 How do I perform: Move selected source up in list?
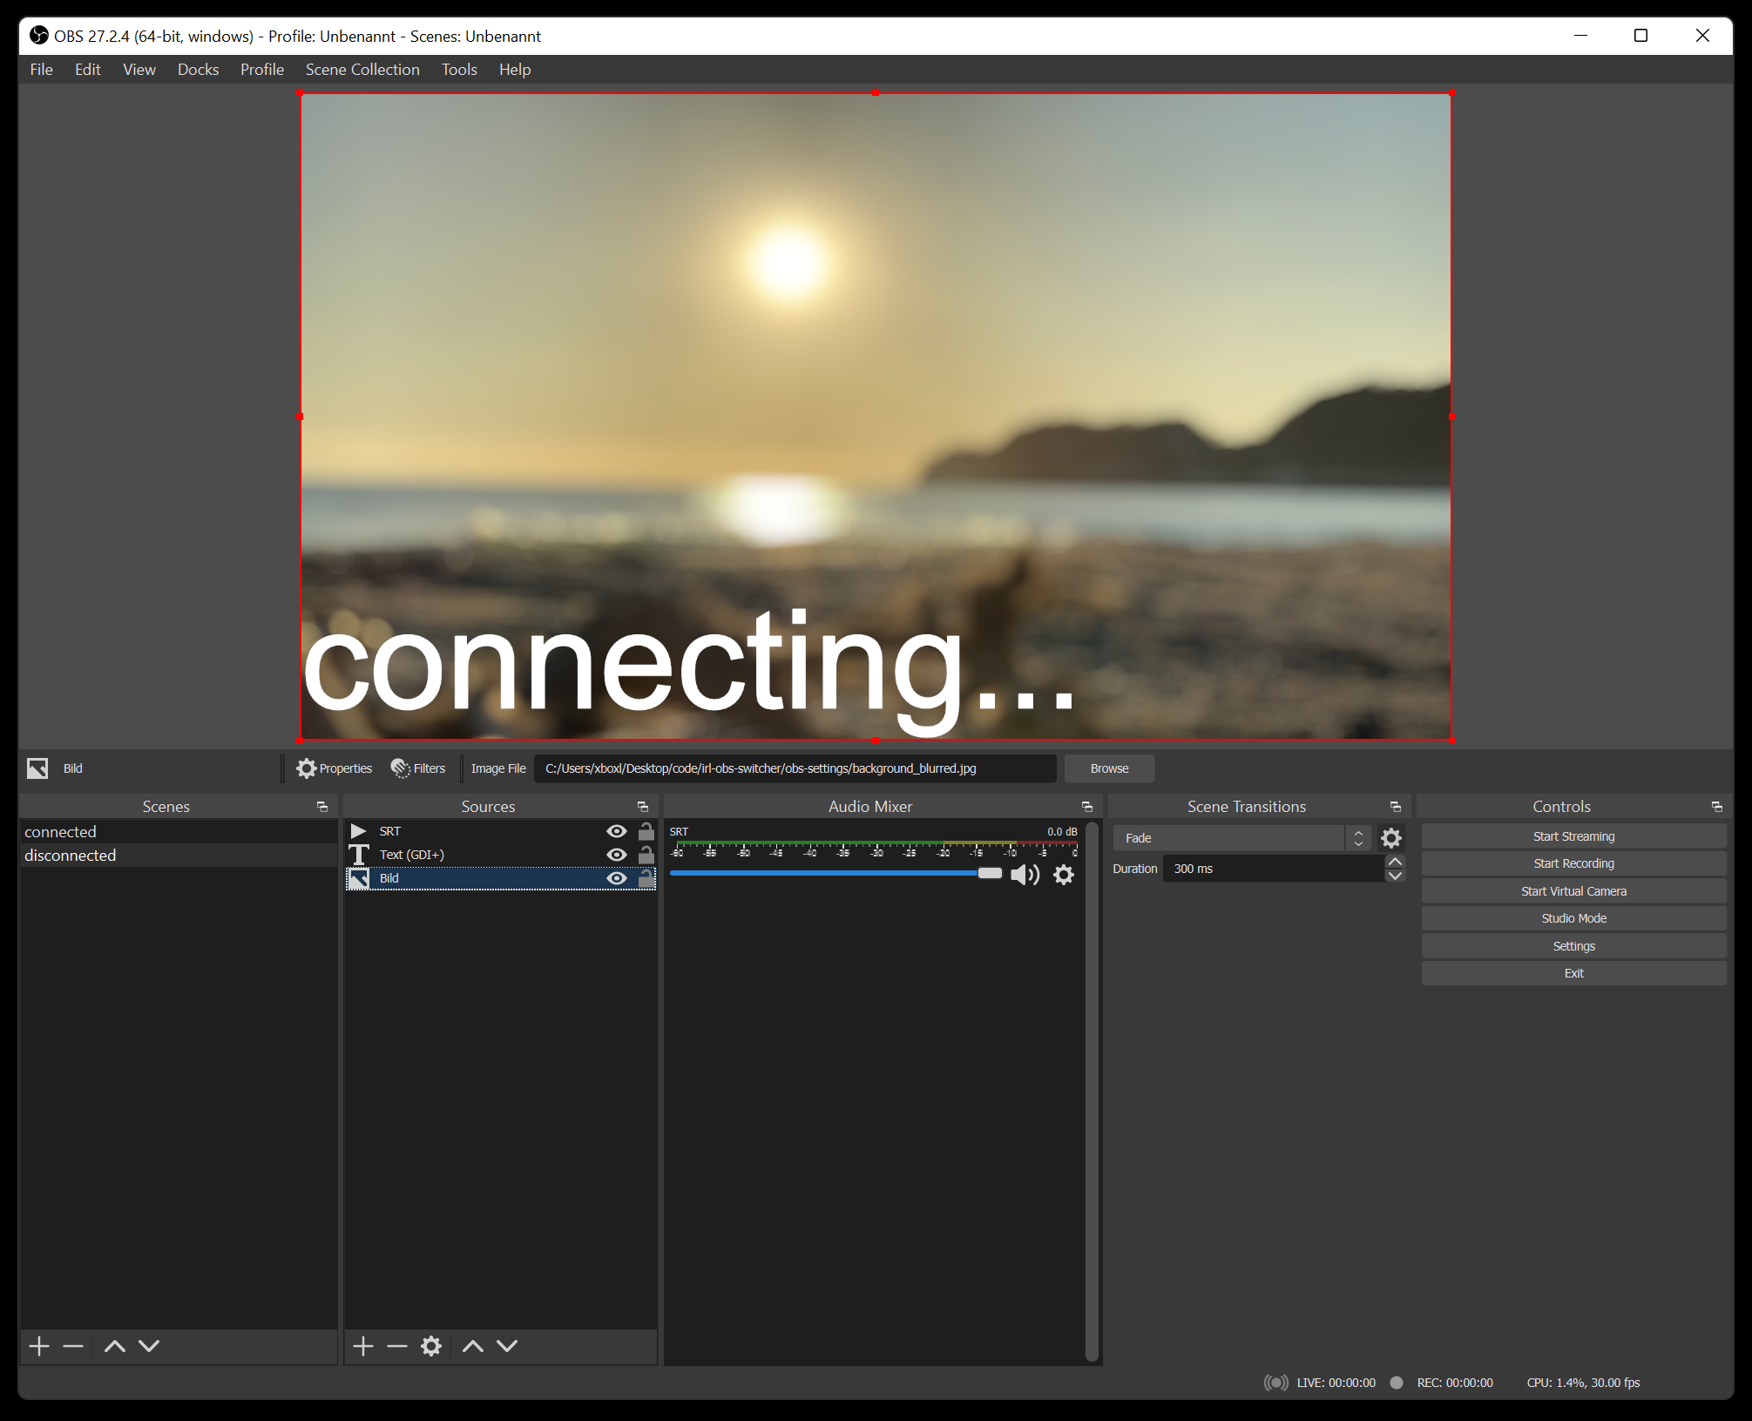[x=473, y=1346]
